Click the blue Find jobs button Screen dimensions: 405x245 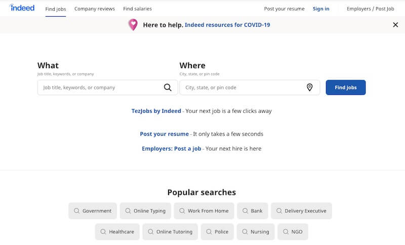pyautogui.click(x=346, y=87)
